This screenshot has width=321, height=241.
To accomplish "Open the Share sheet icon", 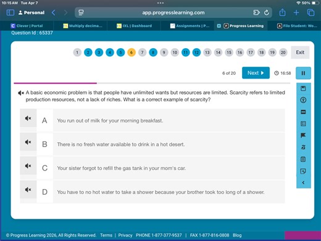I will [282, 12].
